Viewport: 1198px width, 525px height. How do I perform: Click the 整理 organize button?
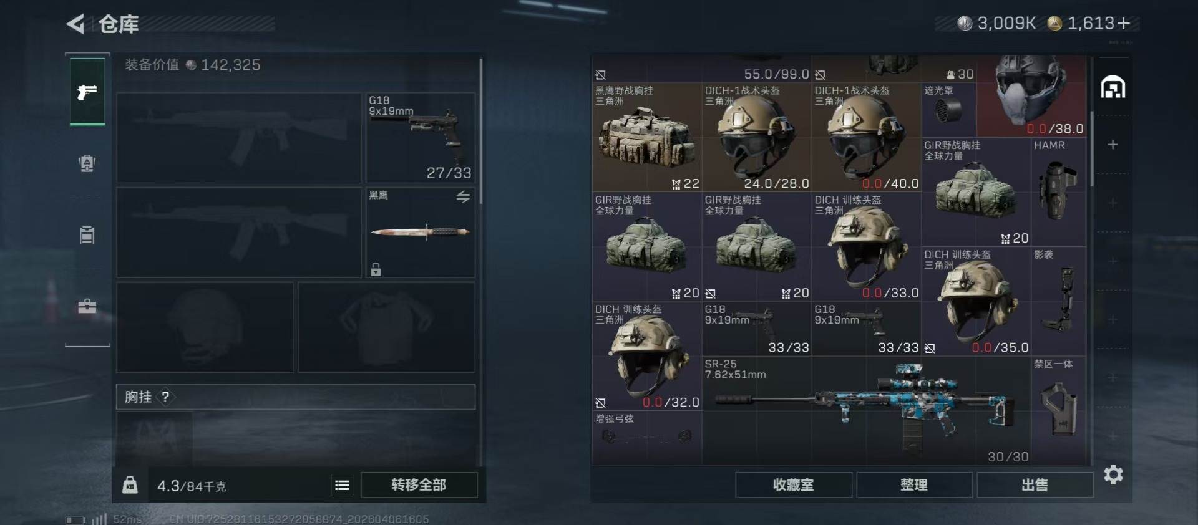tap(914, 484)
